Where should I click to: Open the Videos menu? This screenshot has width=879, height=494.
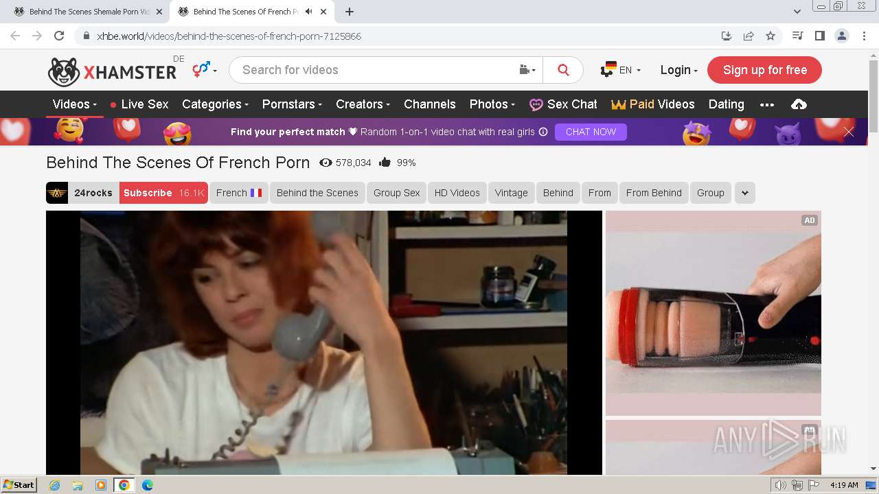point(75,104)
